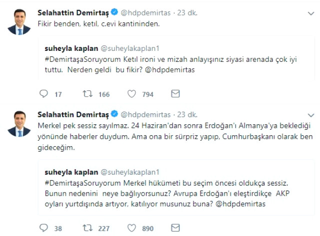Reply to the Merkel tweet
This screenshot has height=236, width=320.
pos(43,228)
